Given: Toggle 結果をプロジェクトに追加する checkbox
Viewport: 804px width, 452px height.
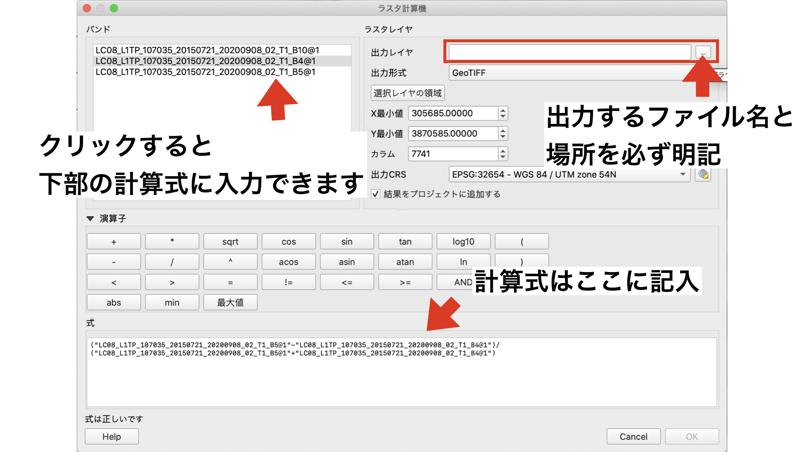Looking at the screenshot, I should click(x=376, y=194).
